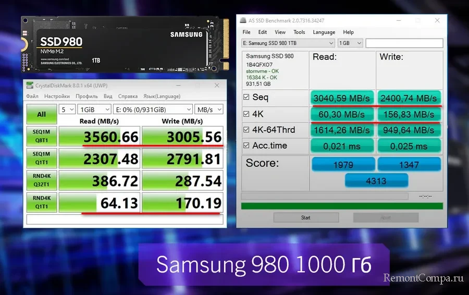Open the Tools menu in AS SSD Benchmark
This screenshot has height=295, width=469.
pyautogui.click(x=299, y=32)
